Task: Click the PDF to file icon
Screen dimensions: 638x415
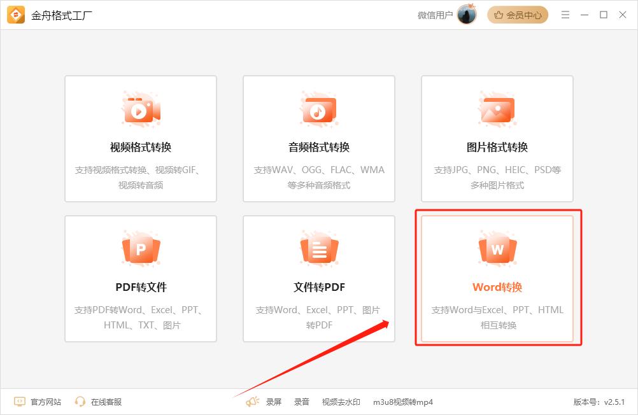Action: [x=141, y=250]
